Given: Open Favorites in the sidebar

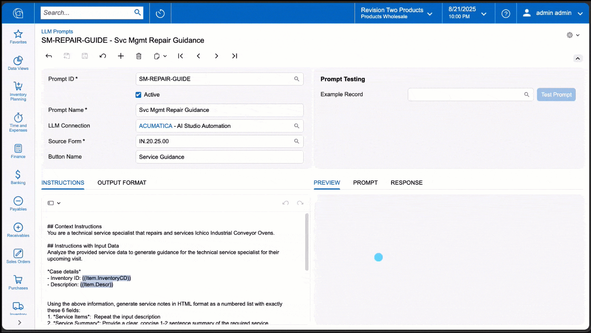Looking at the screenshot, I should coord(18,37).
